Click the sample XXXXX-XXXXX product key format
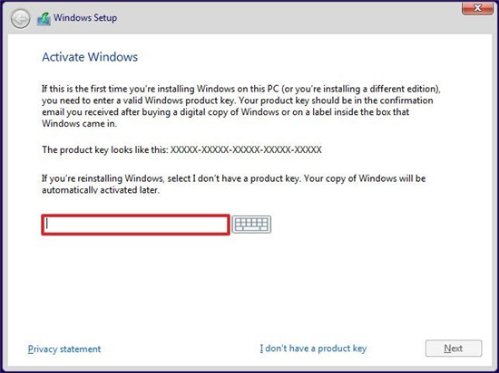The image size is (499, 373). pos(246,149)
